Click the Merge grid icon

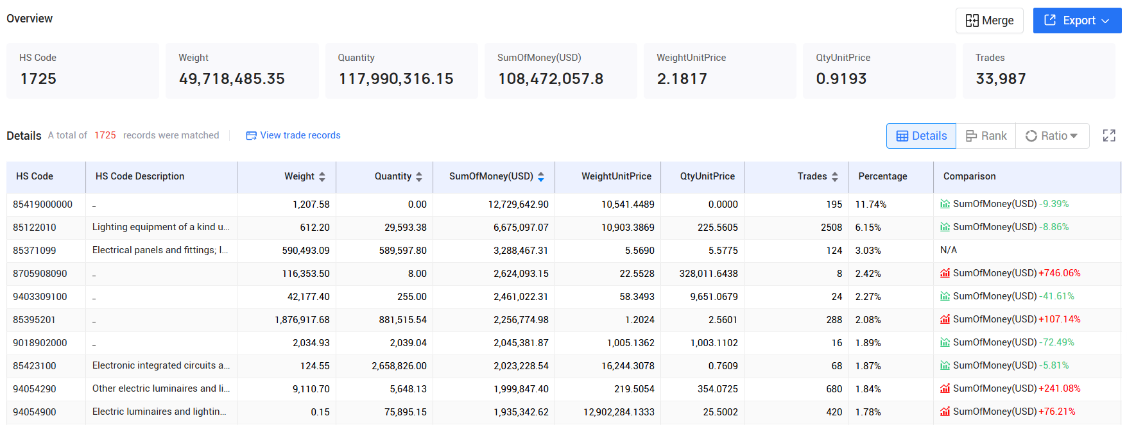[972, 21]
